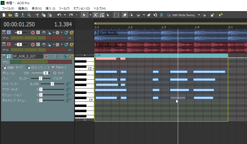247x144 pixels.
Task: Open the paint tool options dropdown arrow
Action: [x=144, y=15]
